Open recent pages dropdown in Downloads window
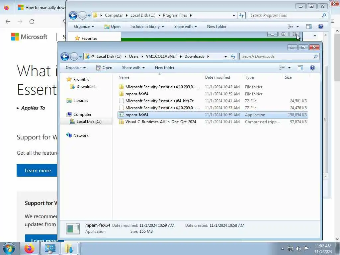340x255 pixels. pos(81,56)
